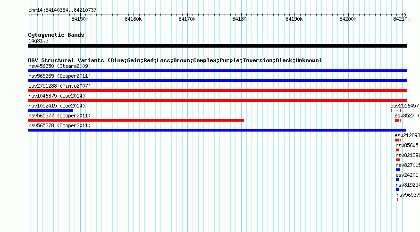Viewport: 420px width, 232px height.
Task: Select the red feature under esv8527
Action: tap(398, 120)
